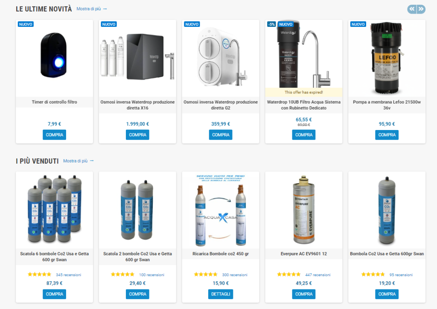Open the 447 recensioni link for Everpure
The image size is (437, 309).
click(318, 275)
